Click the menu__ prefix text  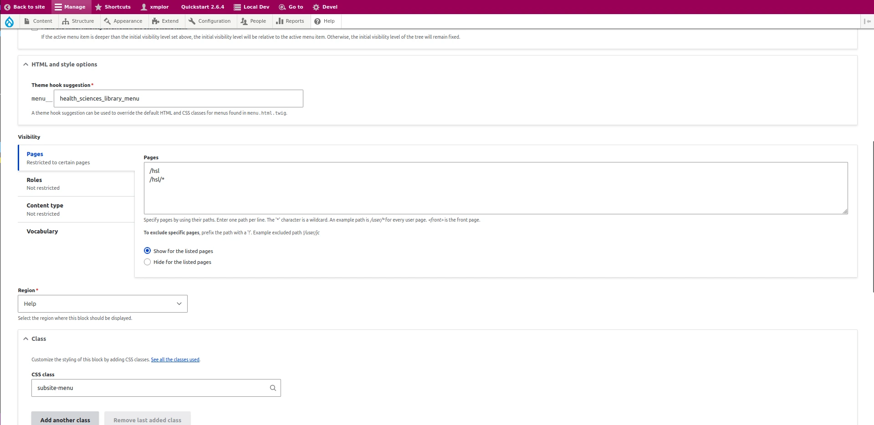click(42, 99)
